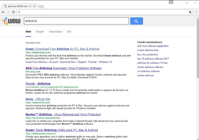Reload the current page
The height and width of the screenshot is (140, 199).
tap(13, 12)
